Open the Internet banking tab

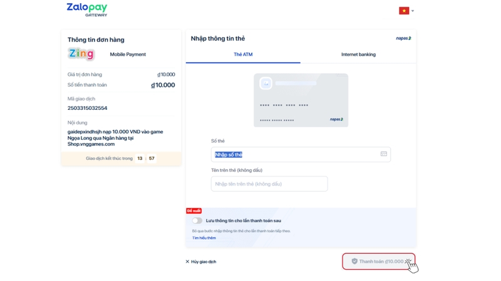[358, 55]
